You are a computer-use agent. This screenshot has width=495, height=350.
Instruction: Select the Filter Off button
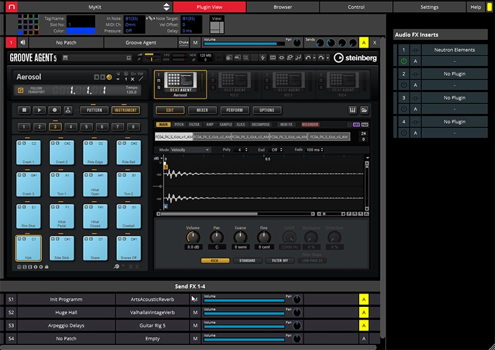point(280,261)
